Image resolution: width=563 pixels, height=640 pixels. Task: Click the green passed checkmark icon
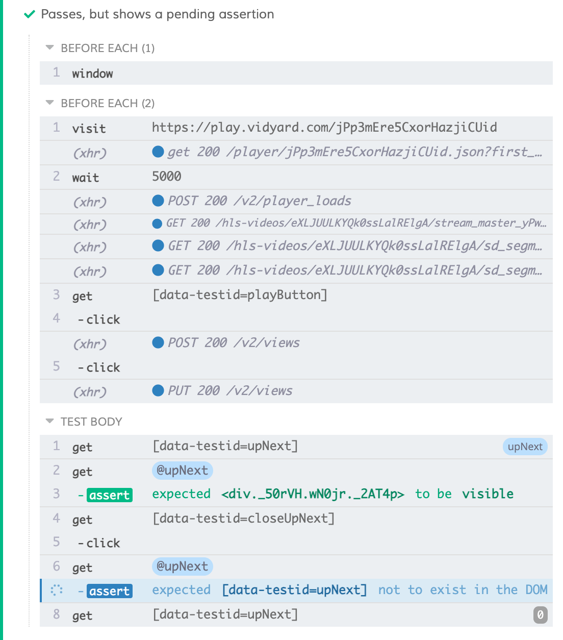[x=30, y=14]
